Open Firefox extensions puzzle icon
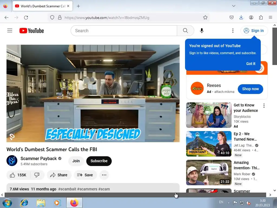Viewport: 277px width, 208px height. click(261, 18)
